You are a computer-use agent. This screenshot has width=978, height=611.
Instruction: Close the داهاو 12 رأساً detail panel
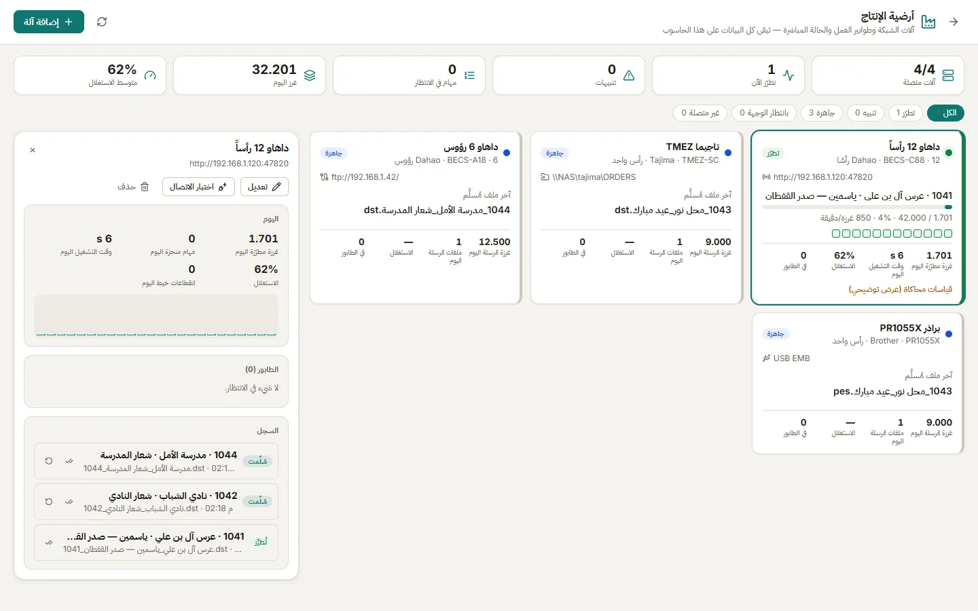point(33,150)
